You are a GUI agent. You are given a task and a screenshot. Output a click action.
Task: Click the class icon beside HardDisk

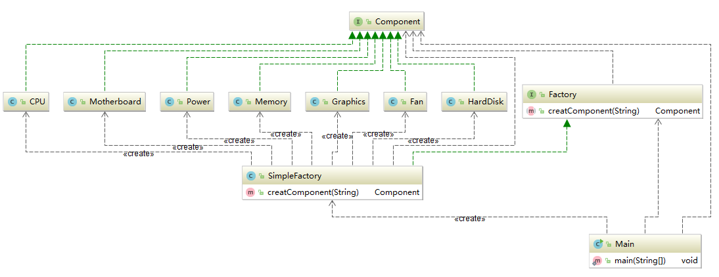[x=451, y=102]
